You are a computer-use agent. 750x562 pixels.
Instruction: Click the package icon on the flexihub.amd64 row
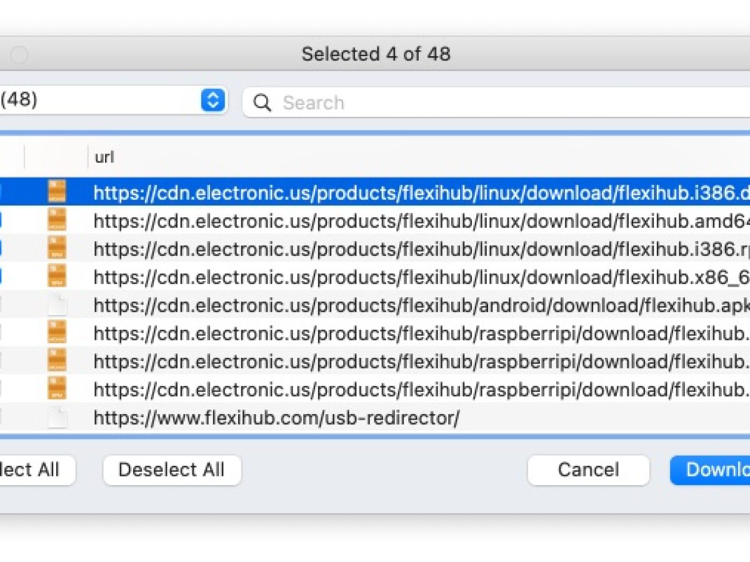click(58, 220)
